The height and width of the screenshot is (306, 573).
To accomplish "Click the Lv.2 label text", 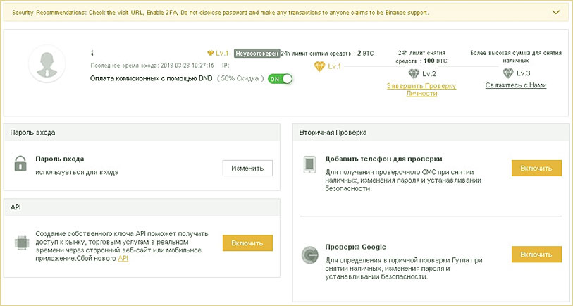I will click(429, 74).
